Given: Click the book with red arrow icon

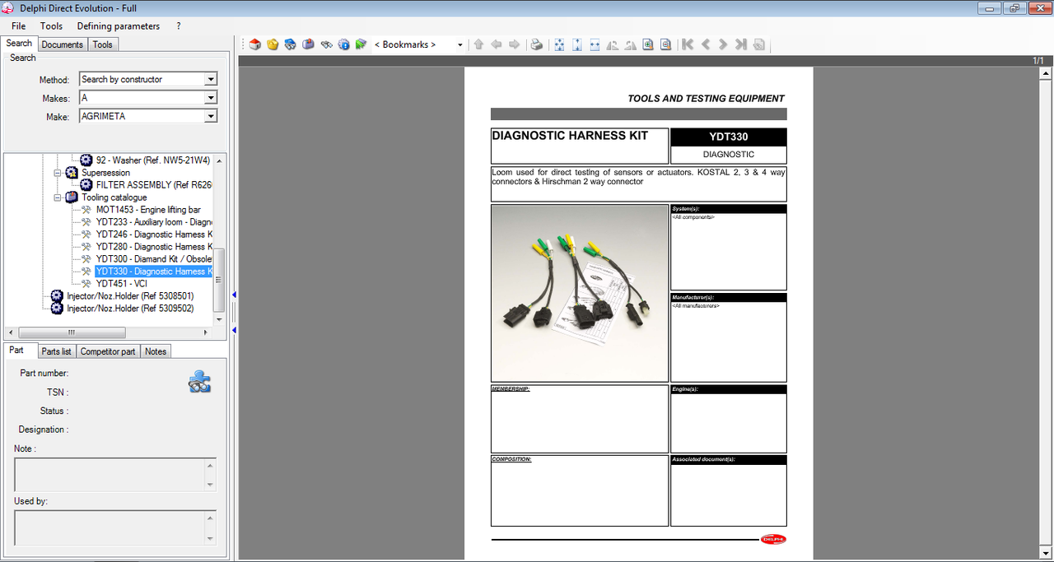Looking at the screenshot, I should (x=308, y=44).
